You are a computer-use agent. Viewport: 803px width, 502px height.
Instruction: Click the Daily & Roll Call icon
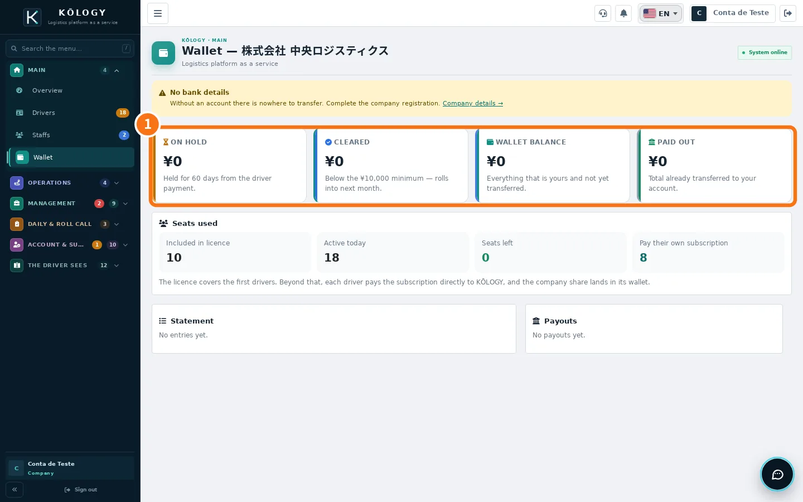(x=17, y=224)
